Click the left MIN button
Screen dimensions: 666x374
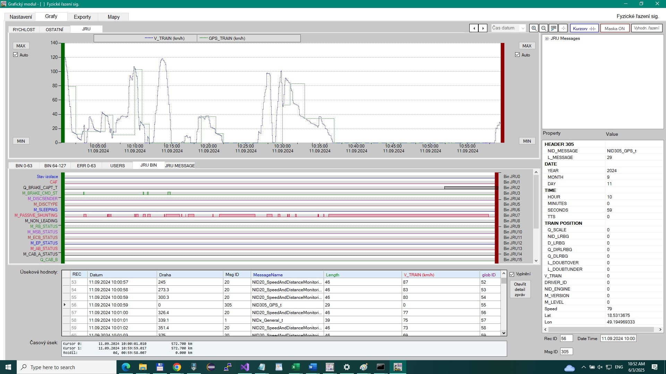pyautogui.click(x=21, y=141)
